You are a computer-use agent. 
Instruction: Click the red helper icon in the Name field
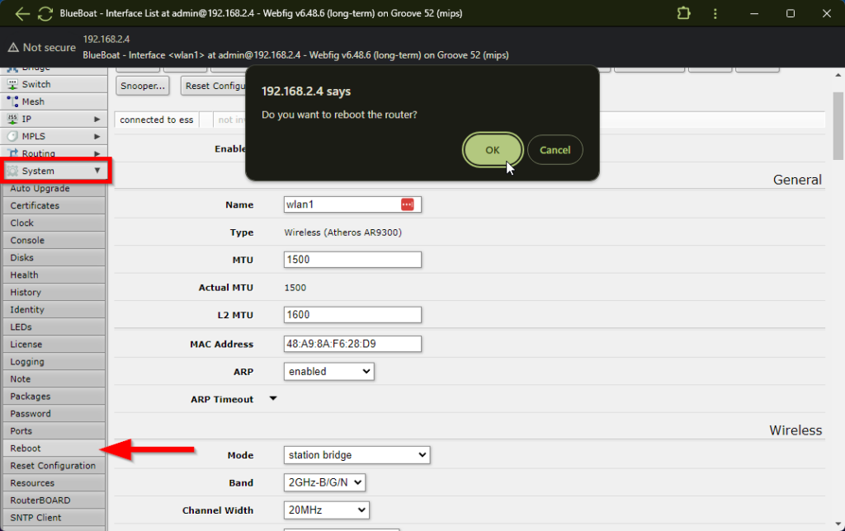pyautogui.click(x=407, y=204)
